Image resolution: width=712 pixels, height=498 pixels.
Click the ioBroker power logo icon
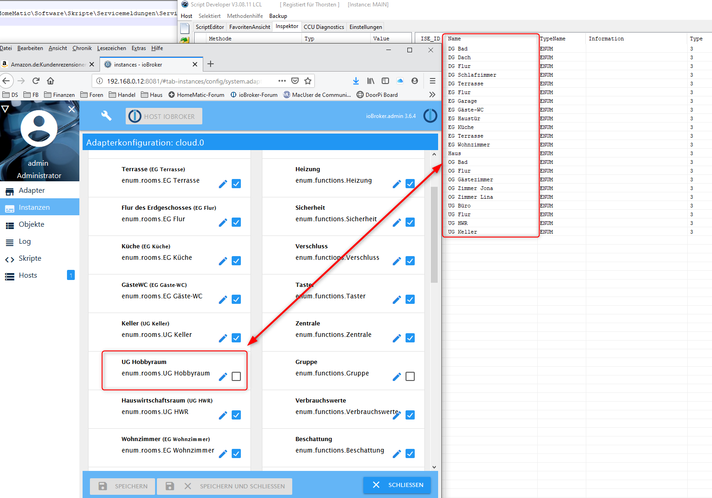430,116
